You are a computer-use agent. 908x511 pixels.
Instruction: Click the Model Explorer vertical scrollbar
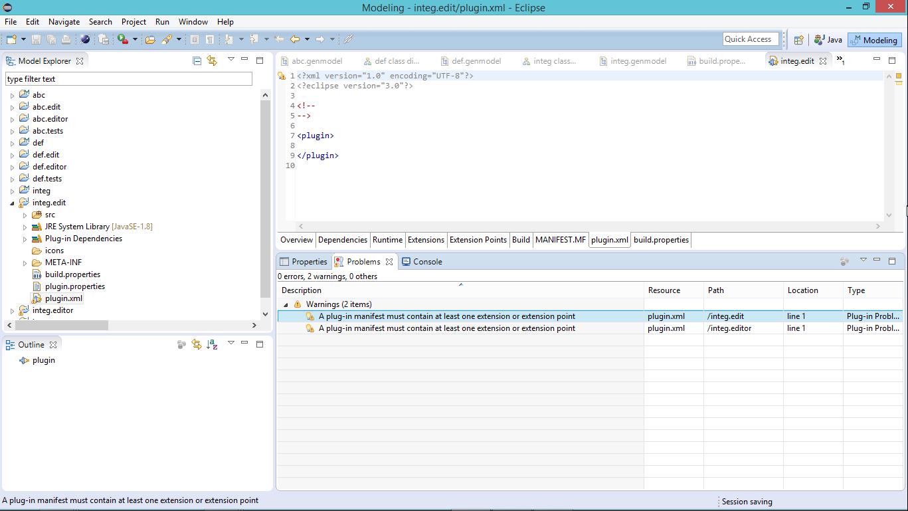(x=265, y=199)
